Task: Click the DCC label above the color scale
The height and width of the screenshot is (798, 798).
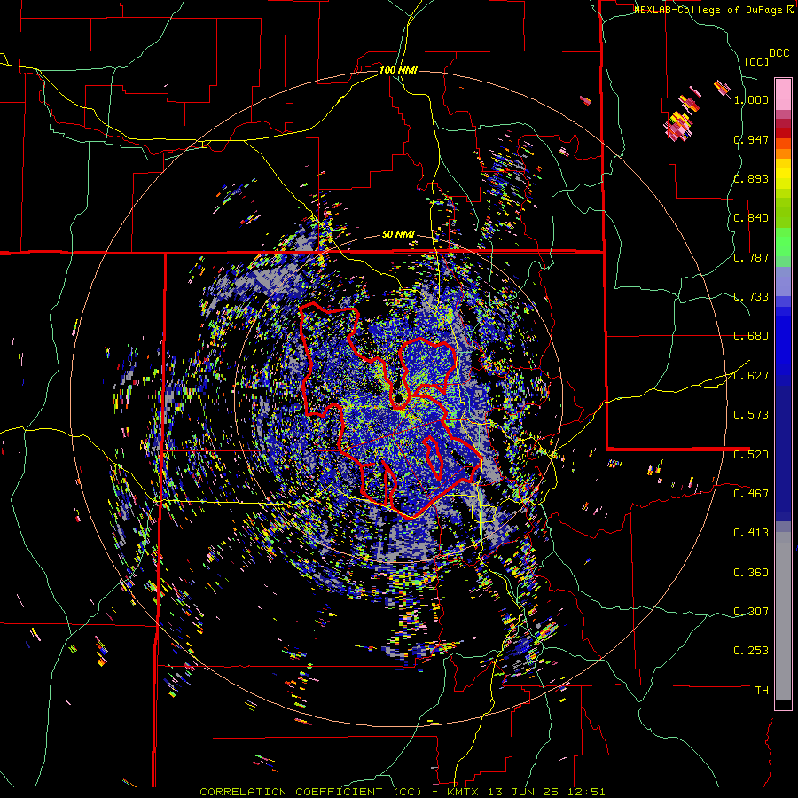Action: 778,53
